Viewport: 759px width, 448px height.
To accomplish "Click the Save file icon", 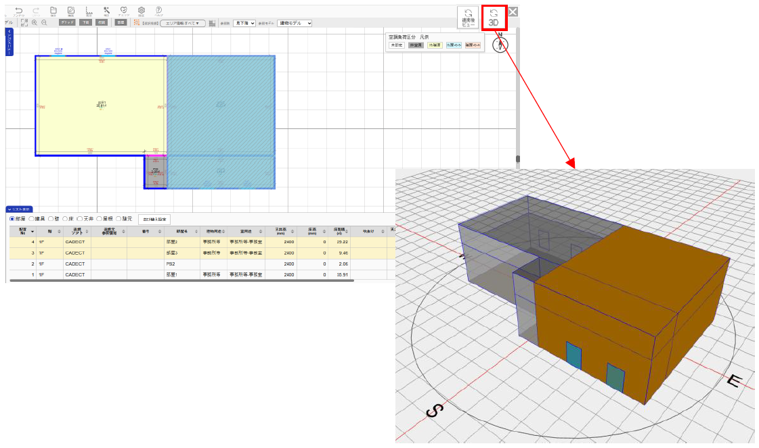I will 53,11.
